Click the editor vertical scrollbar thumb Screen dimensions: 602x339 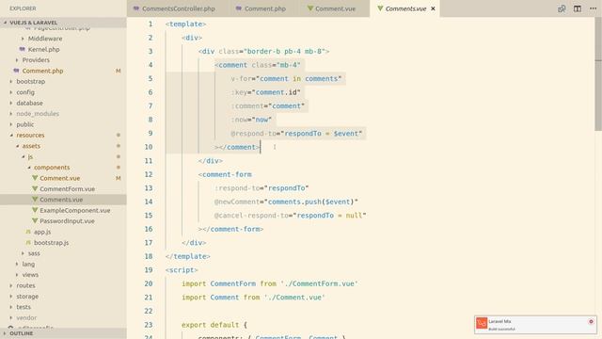(x=598, y=73)
